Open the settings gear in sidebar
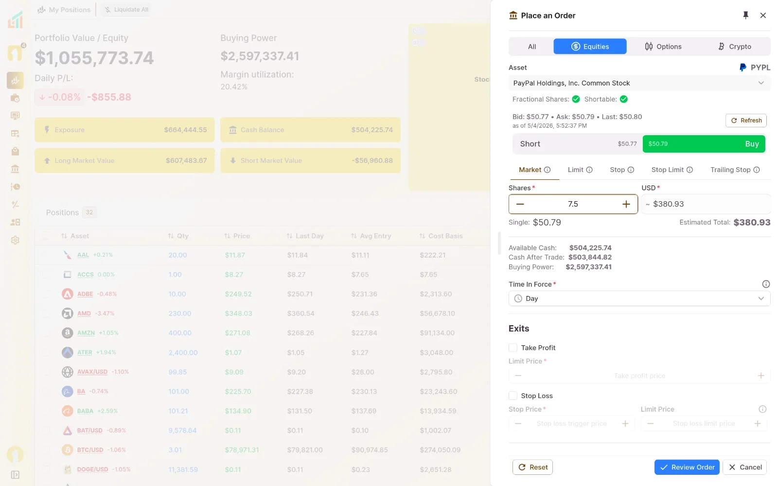This screenshot has width=778, height=486. [x=15, y=240]
